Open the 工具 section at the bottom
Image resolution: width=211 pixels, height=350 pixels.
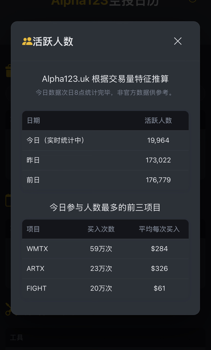tap(17, 338)
